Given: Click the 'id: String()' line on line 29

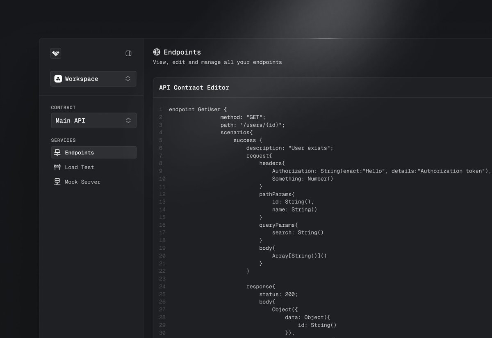Looking at the screenshot, I should click(317, 325).
